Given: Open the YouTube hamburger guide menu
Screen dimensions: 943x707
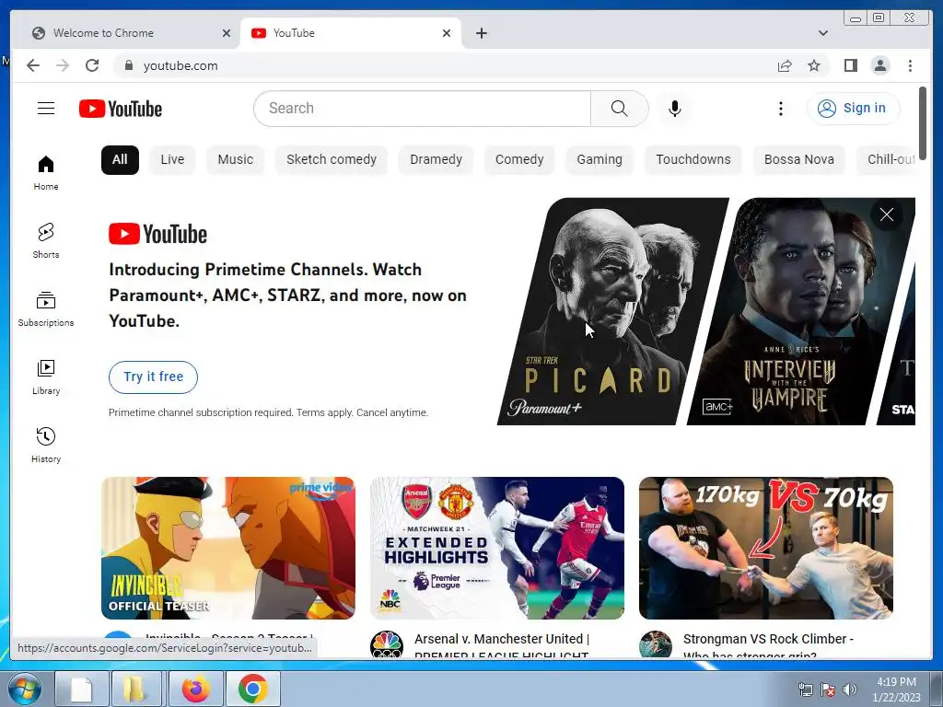Looking at the screenshot, I should 46,109.
